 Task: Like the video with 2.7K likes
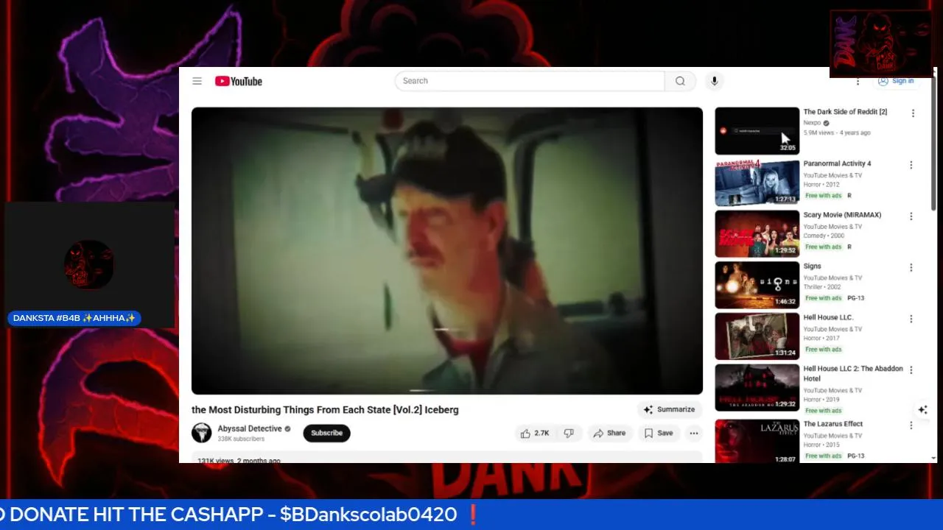[x=535, y=433]
